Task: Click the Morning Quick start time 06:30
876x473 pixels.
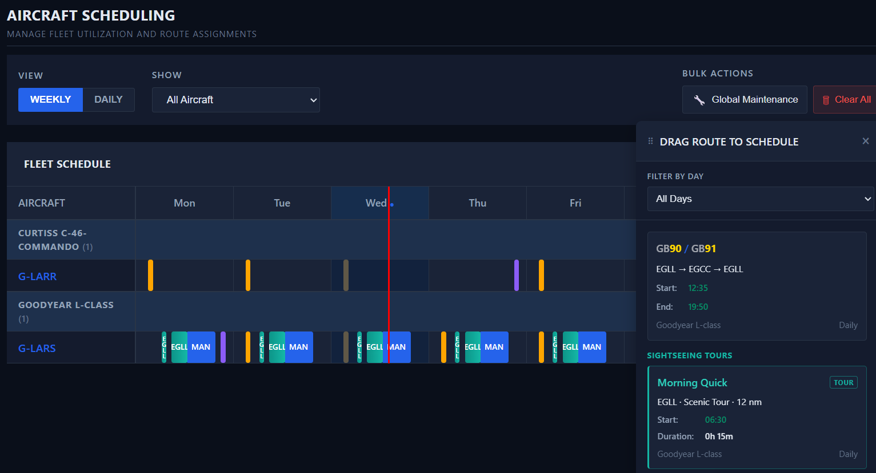Action: click(715, 420)
